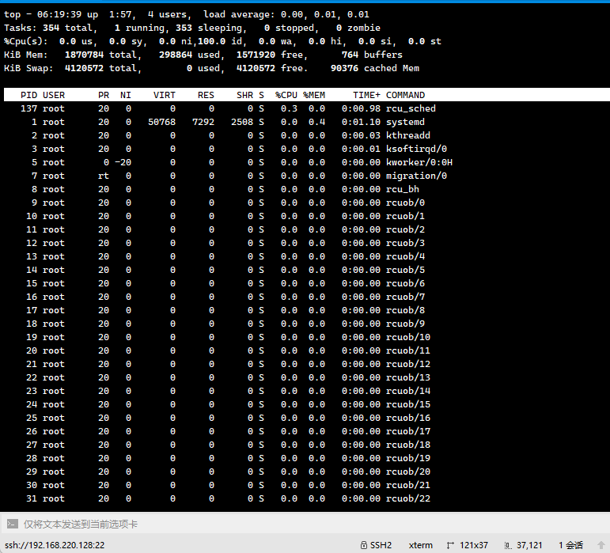Click the rt priority of migration/0
The height and width of the screenshot is (553, 610).
(x=104, y=176)
